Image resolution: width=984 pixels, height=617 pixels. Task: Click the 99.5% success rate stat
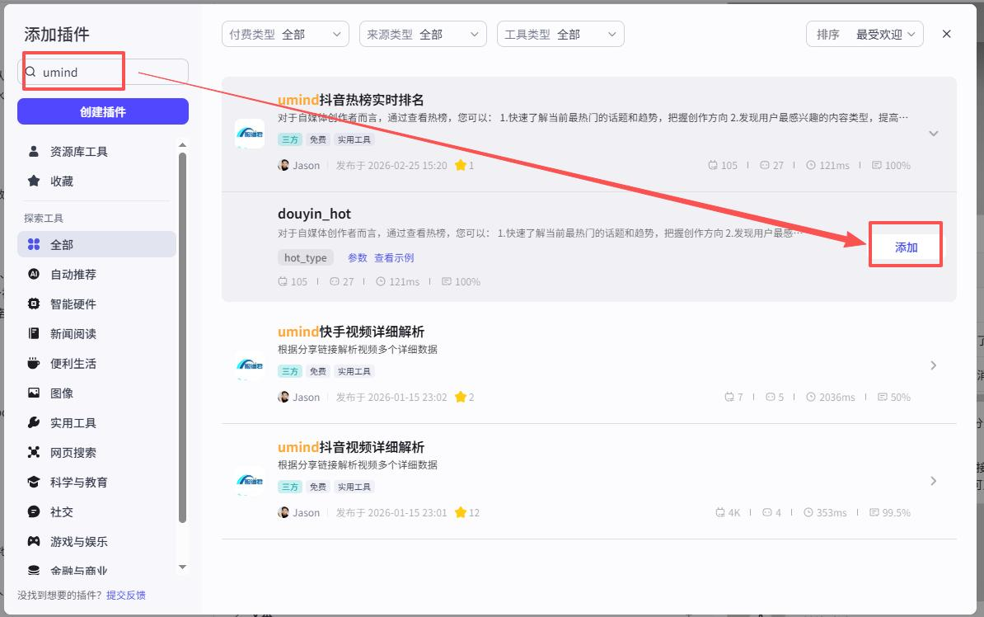(x=890, y=513)
